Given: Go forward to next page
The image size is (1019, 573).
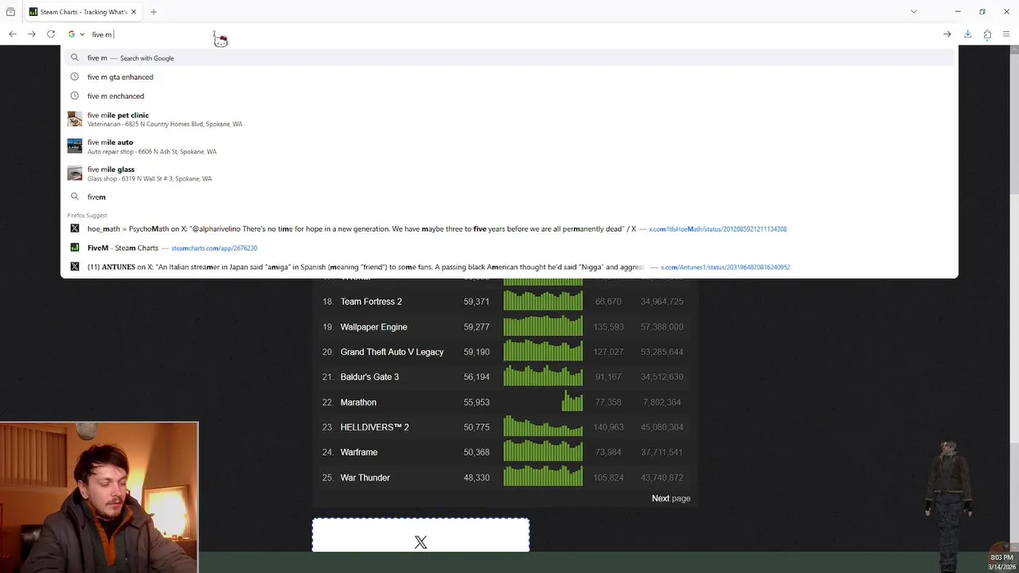Looking at the screenshot, I should 32,34.
